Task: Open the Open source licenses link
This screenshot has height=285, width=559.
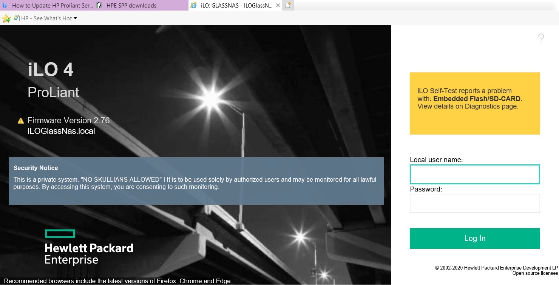Action: coord(535,273)
